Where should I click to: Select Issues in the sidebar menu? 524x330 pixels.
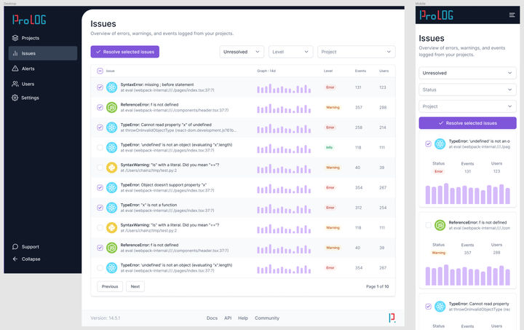tap(43, 53)
